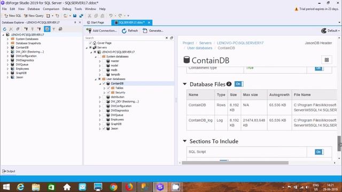Screen dimensions: 342x192
Task: Open Internet Explorer from taskbar
Action: coord(20,187)
